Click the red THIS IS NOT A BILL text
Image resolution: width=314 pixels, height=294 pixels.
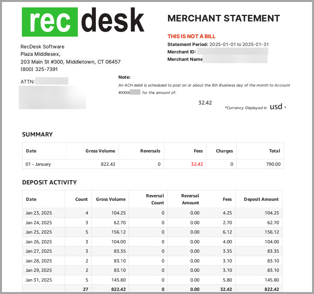[x=192, y=36]
